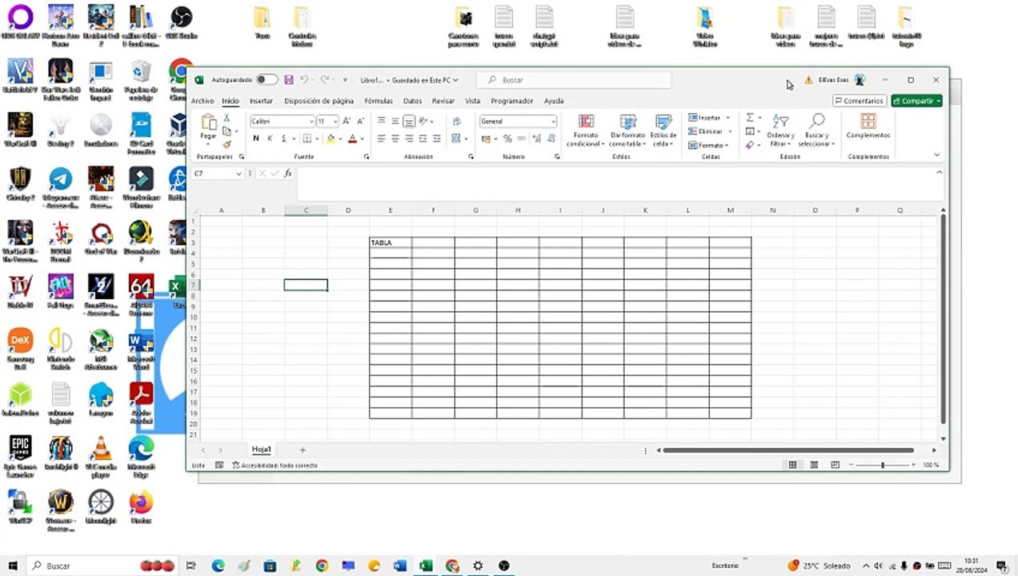Click Eliminar in the Celdas group
Image resolution: width=1018 pixels, height=576 pixels.
[x=708, y=131]
